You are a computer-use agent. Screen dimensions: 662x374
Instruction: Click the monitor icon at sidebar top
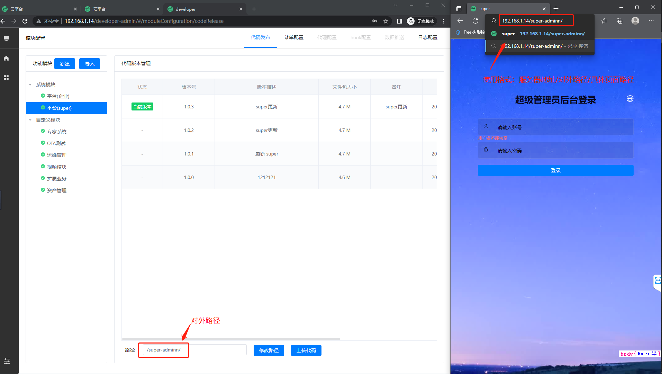6,38
